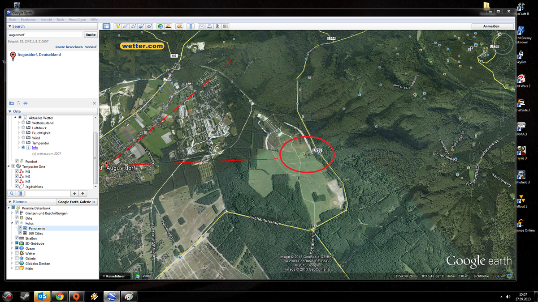Expand the 3D-Gebäude layer tree

(13, 243)
